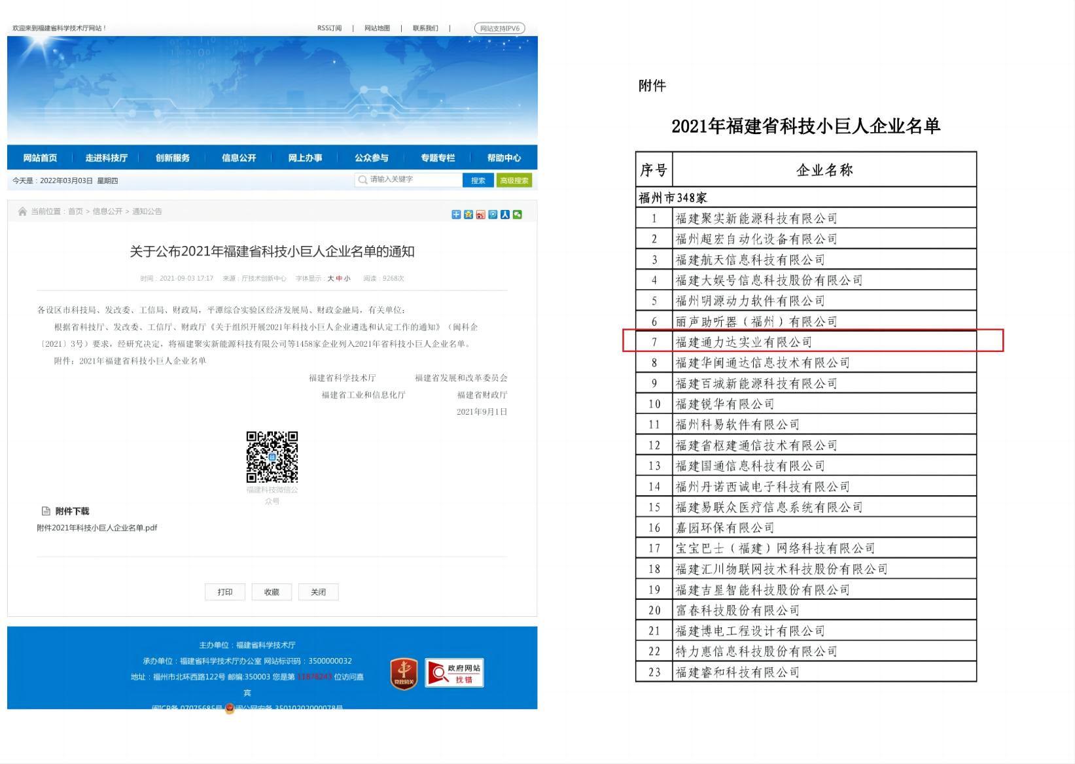Image resolution: width=1075 pixels, height=764 pixels.
Task: Set font size to 大
Action: click(330, 279)
